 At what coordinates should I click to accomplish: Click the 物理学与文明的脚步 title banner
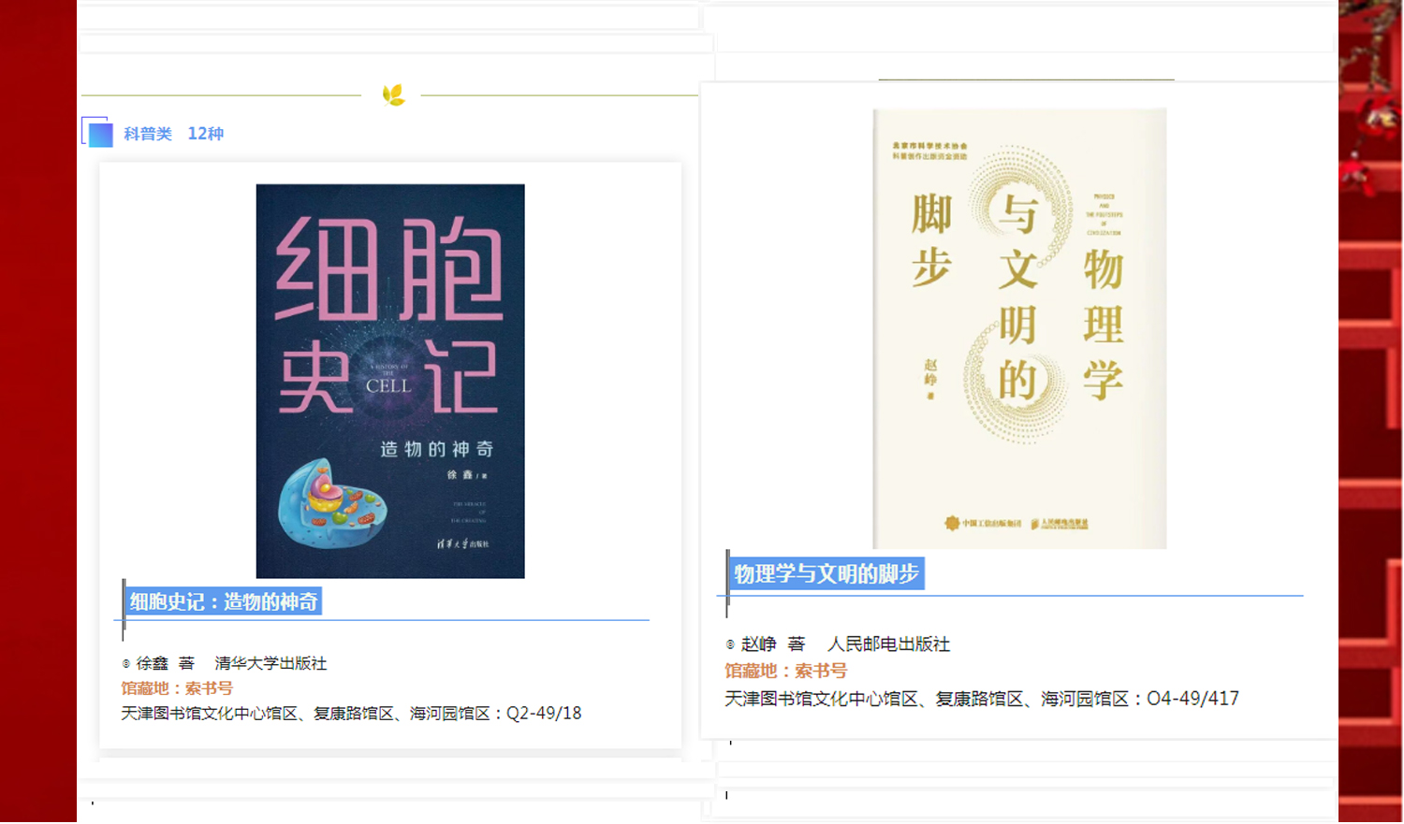[x=826, y=573]
